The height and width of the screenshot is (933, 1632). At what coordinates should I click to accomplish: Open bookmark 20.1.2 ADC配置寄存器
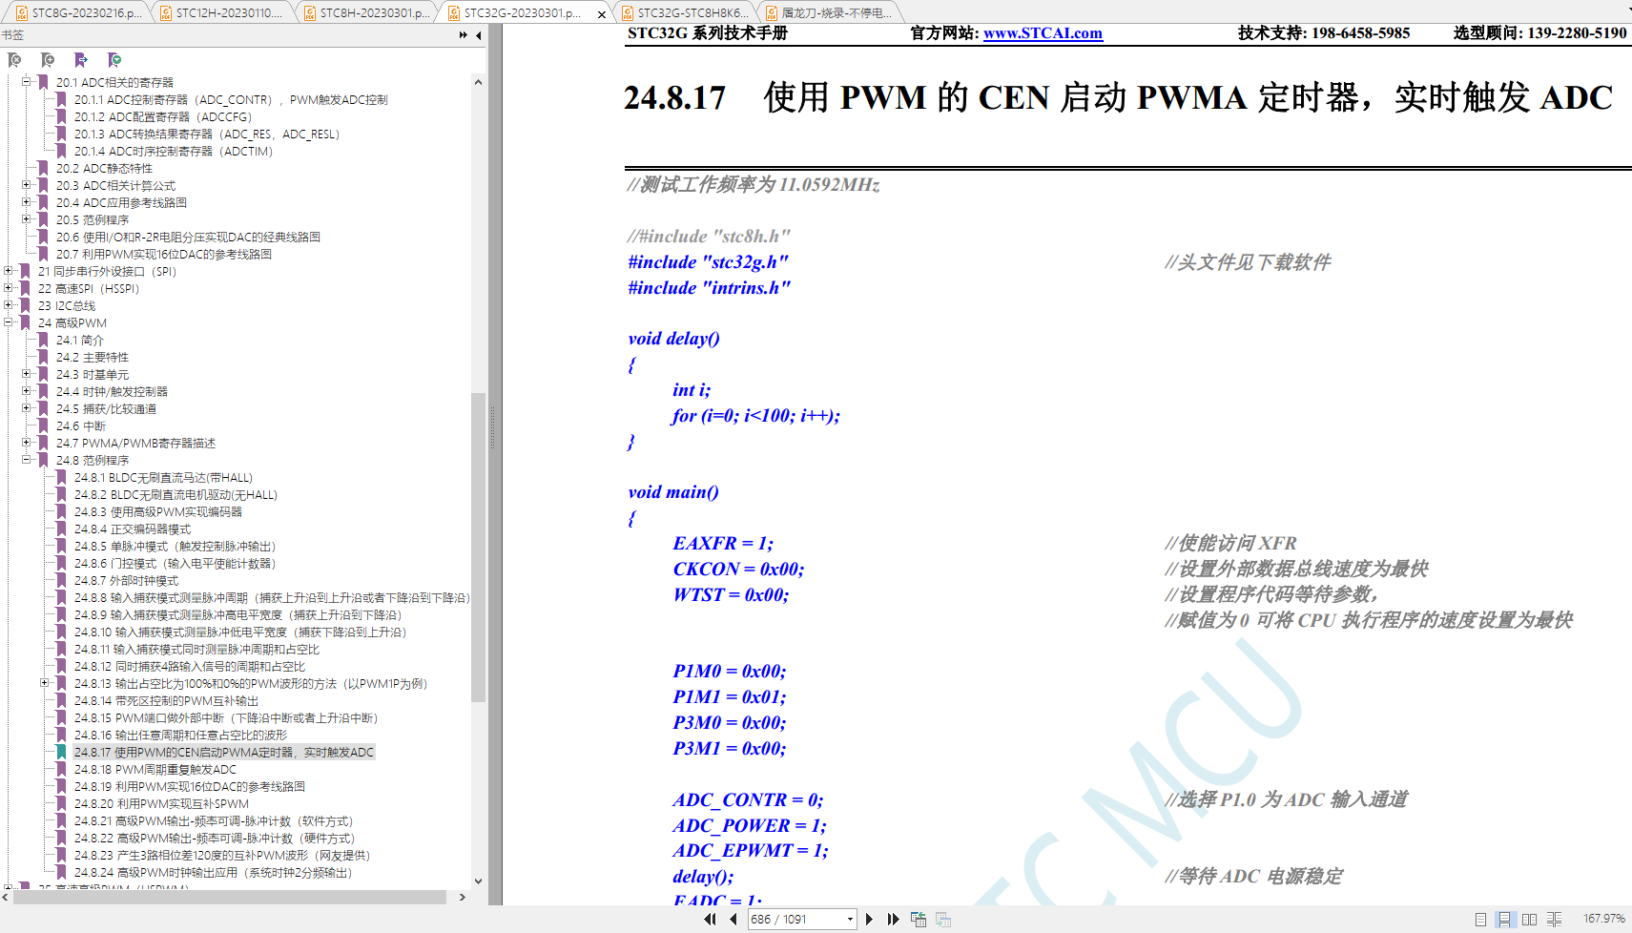[163, 116]
